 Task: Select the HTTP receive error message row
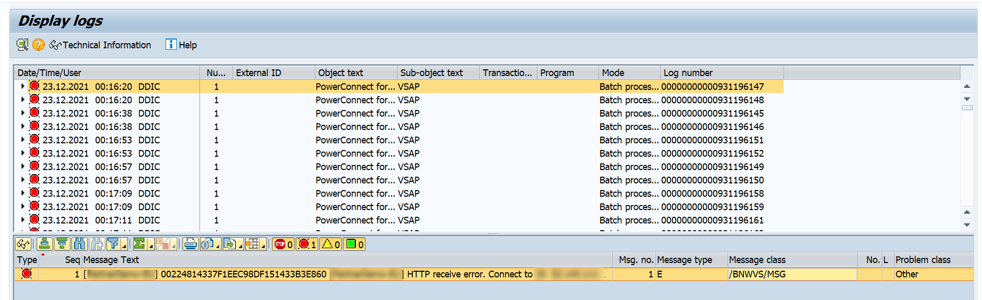[360, 274]
